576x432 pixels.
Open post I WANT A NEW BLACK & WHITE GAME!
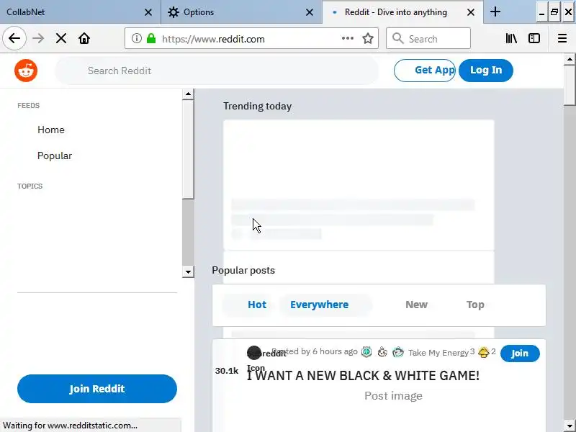coord(363,375)
